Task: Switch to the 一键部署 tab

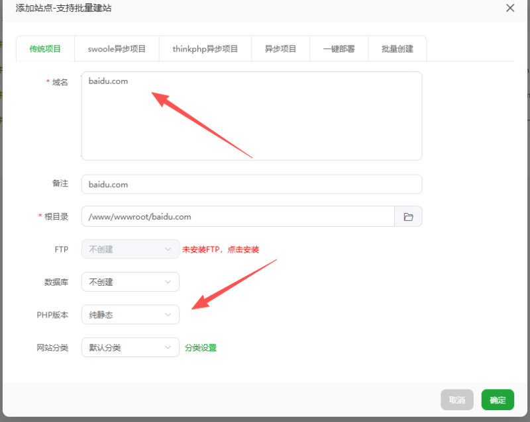Action: coord(339,48)
